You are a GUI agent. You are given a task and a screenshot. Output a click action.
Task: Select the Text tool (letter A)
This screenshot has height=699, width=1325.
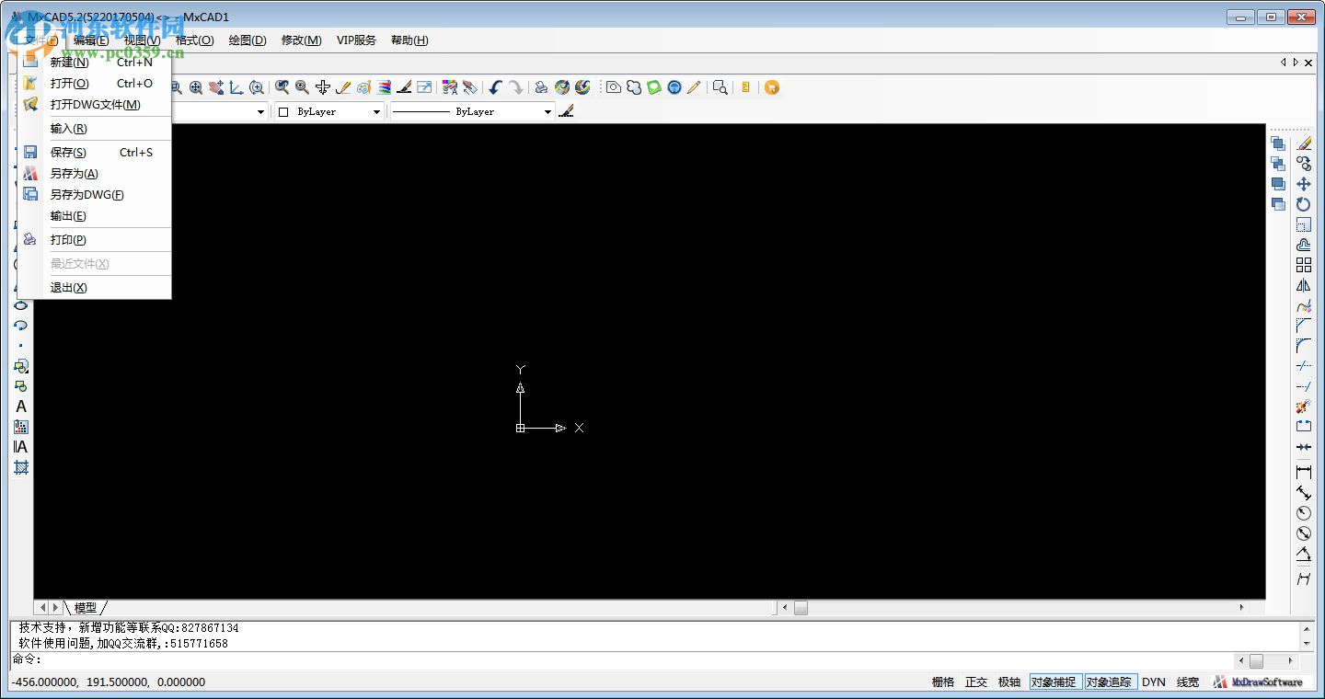click(21, 407)
